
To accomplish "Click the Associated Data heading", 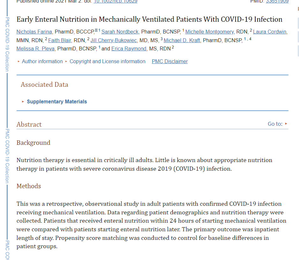I will (x=44, y=85).
